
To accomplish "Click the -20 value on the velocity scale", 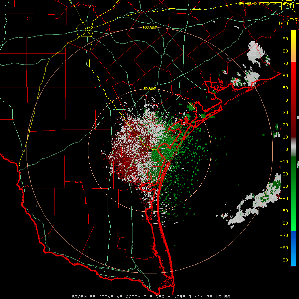I will pos(284,174).
